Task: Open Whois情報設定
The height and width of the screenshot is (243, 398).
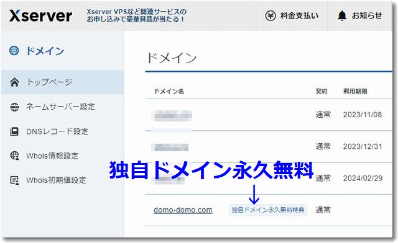Action: tap(52, 156)
